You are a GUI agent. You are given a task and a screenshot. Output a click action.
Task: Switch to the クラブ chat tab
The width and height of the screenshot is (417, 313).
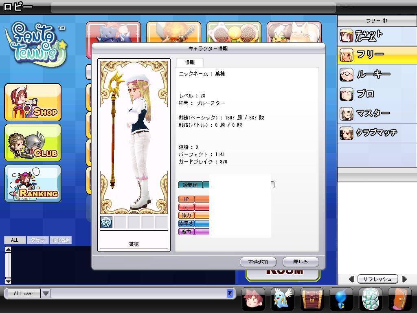pyautogui.click(x=37, y=240)
